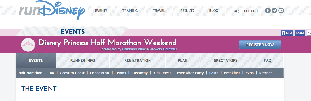Open the runDisney Twitter icon
Image resolution: width=311 pixels, height=101 pixels.
(x=274, y=11)
